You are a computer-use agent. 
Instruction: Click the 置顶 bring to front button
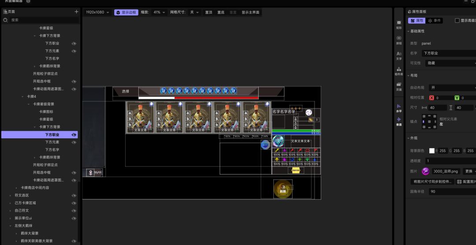[208, 12]
